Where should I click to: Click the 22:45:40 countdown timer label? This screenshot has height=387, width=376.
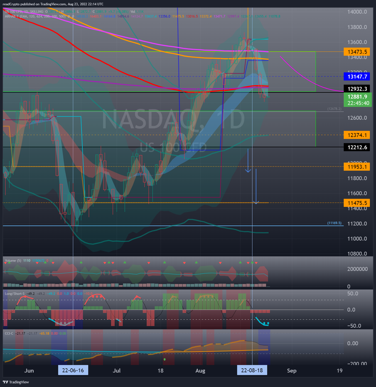click(x=358, y=103)
